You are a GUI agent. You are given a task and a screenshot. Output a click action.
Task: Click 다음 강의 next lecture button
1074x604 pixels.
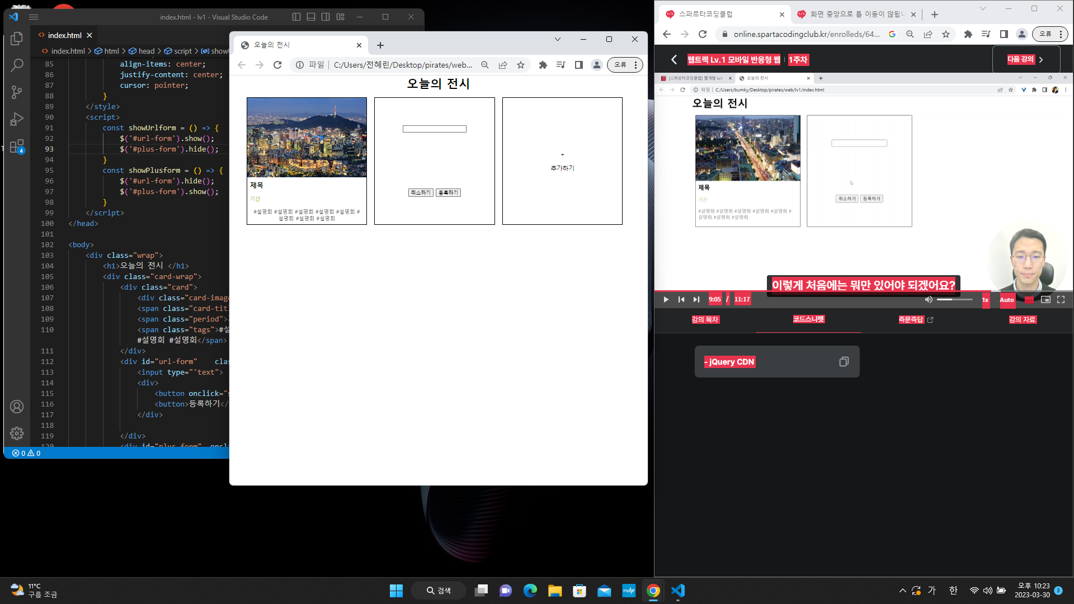(1026, 59)
